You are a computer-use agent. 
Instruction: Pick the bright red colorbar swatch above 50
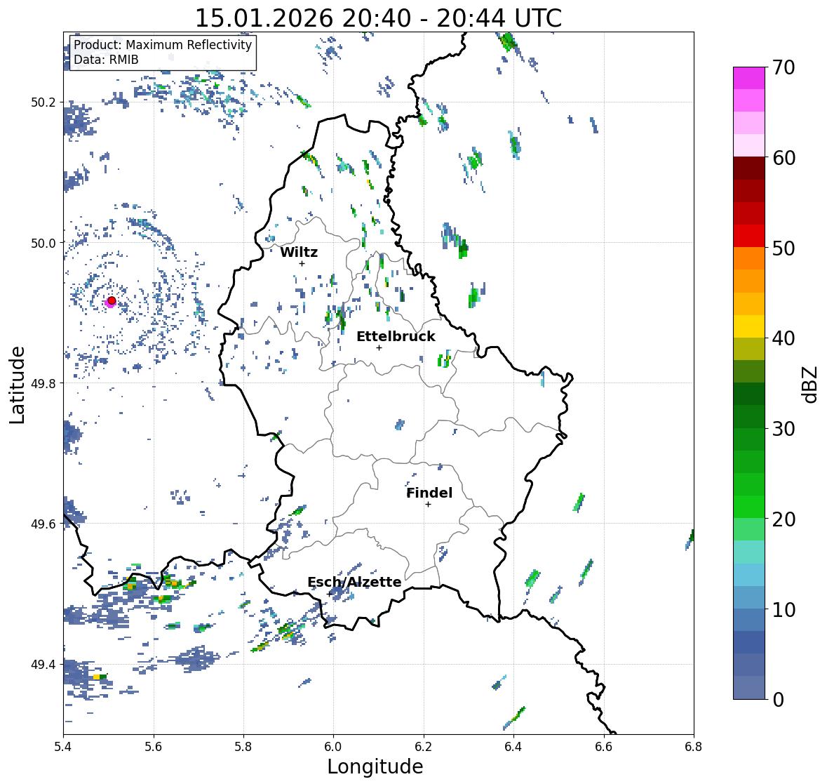[x=749, y=236]
